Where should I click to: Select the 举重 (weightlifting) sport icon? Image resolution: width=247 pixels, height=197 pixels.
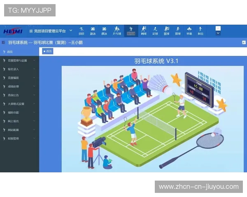(x=189, y=30)
